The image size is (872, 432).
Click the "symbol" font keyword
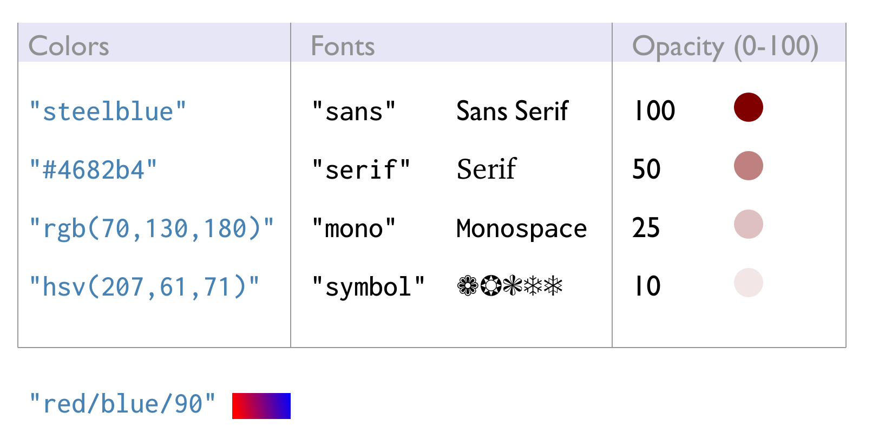point(369,287)
